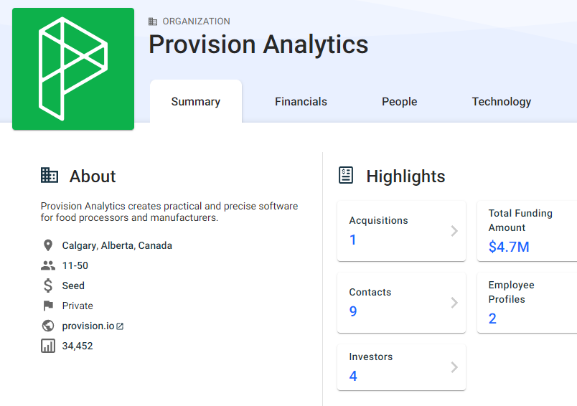This screenshot has height=406, width=577.
Task: Click external link icon next to provision.io
Action: [120, 326]
